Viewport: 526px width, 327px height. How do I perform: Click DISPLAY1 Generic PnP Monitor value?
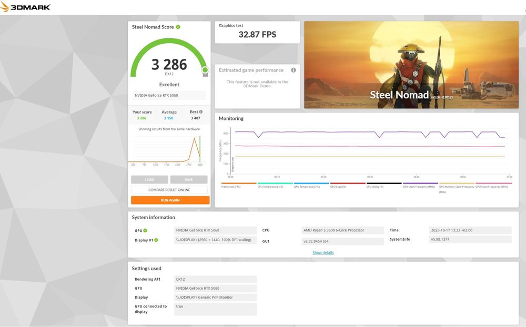click(215, 297)
